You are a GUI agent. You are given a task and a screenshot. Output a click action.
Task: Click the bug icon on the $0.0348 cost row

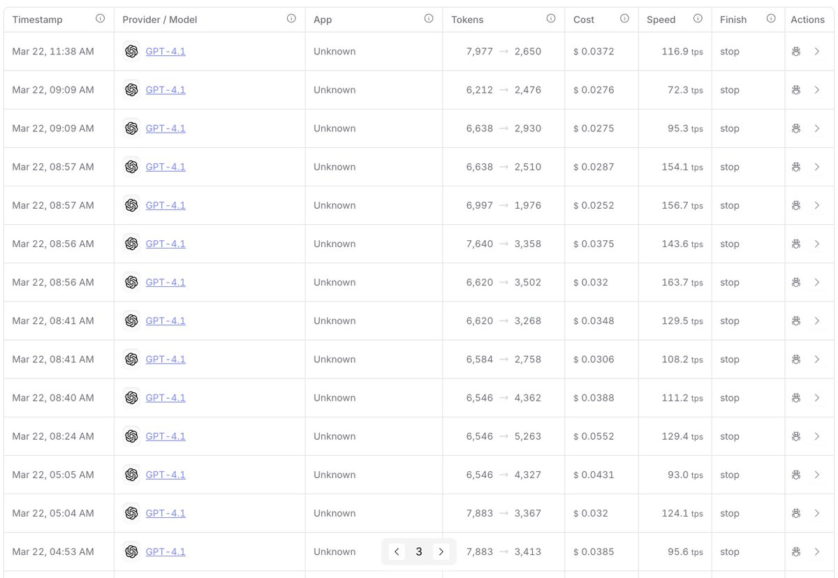coord(795,320)
